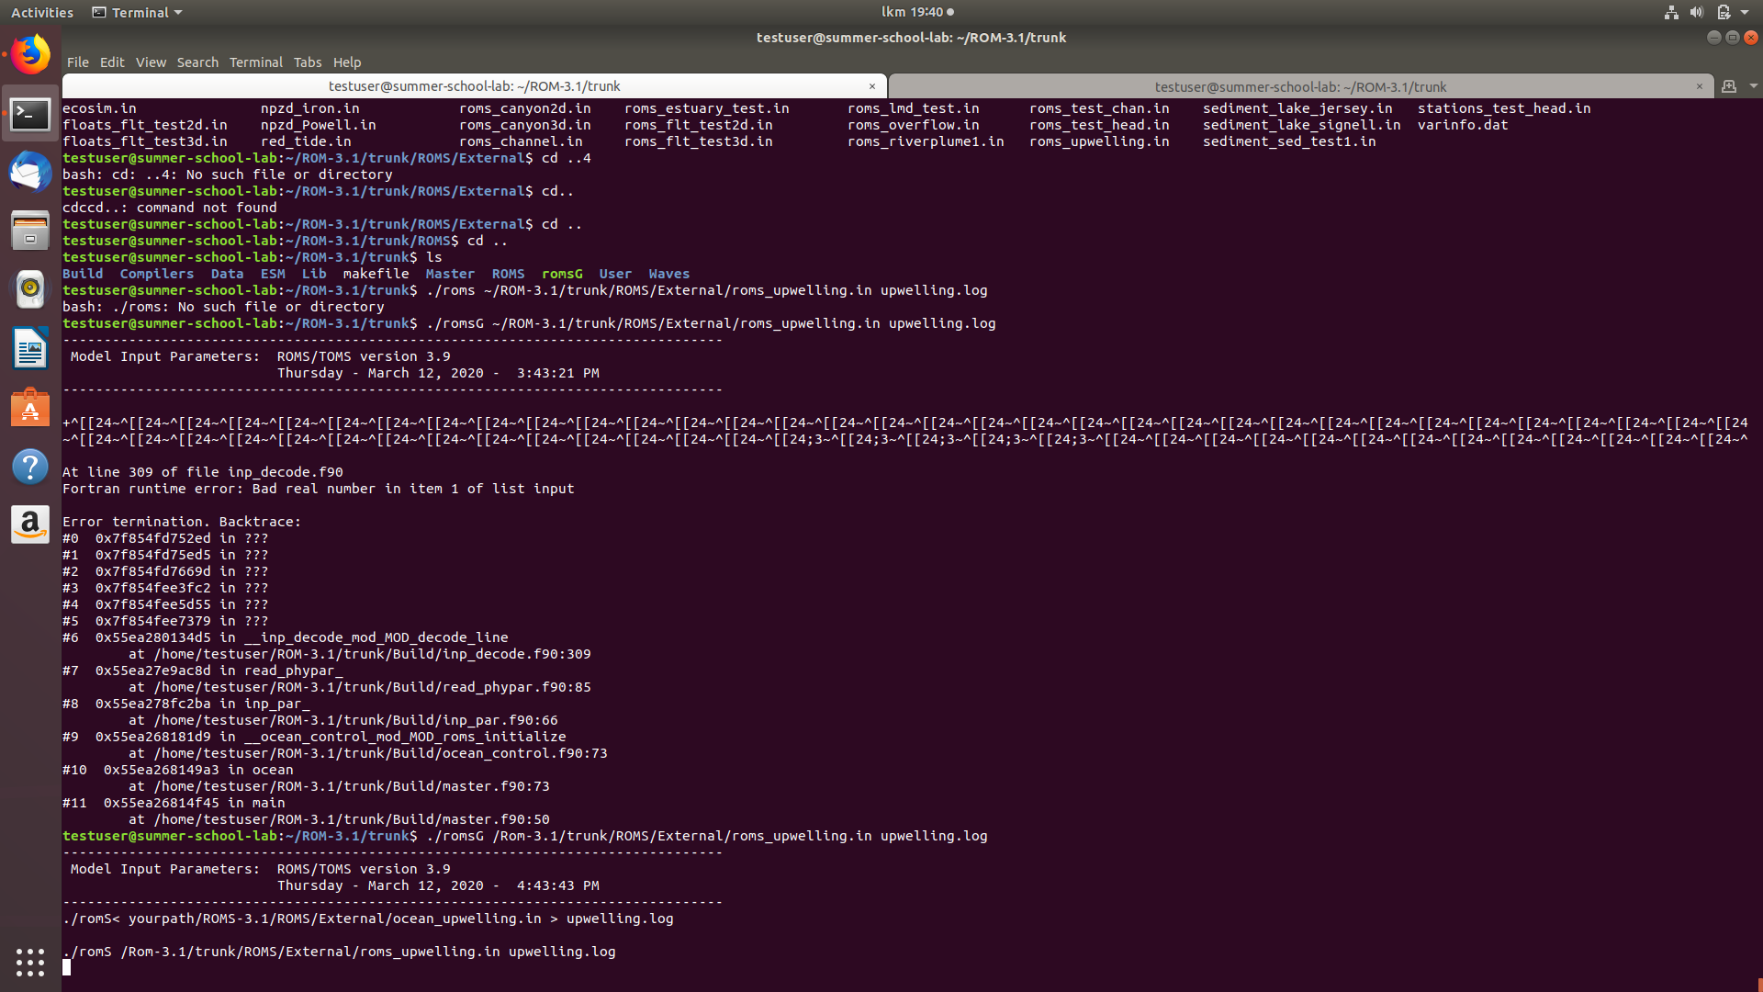1763x992 pixels.
Task: Click the volume speaker indicator
Action: [x=1696, y=12]
